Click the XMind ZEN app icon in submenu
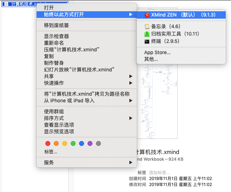The image size is (231, 192). [147, 15]
